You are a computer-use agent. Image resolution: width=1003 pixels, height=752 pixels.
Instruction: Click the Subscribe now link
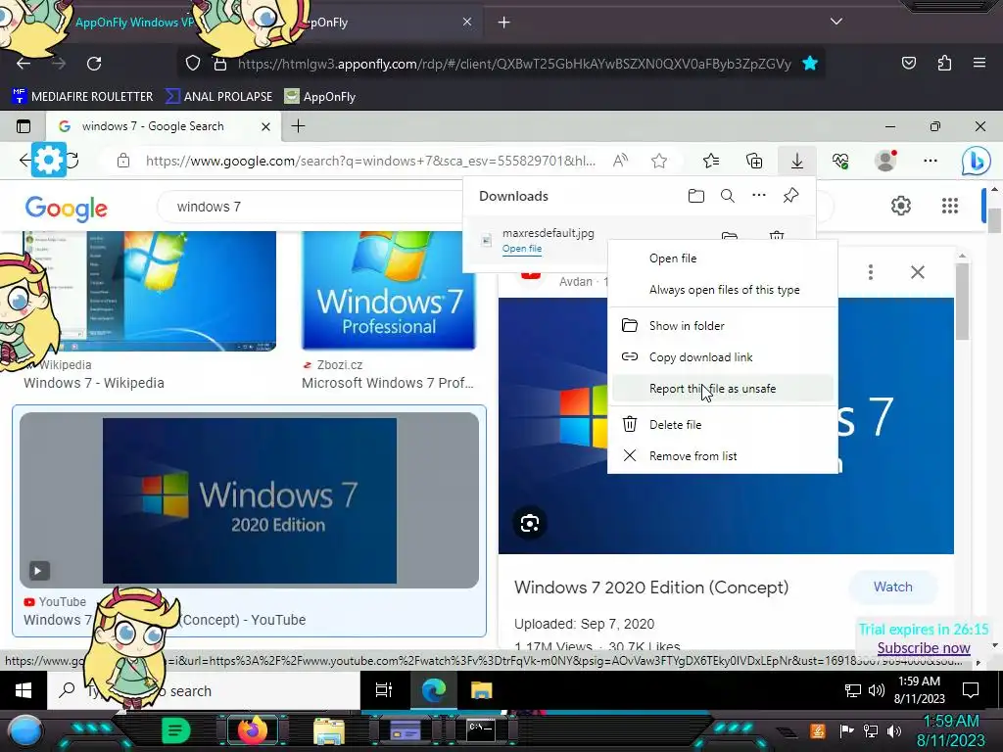(924, 648)
